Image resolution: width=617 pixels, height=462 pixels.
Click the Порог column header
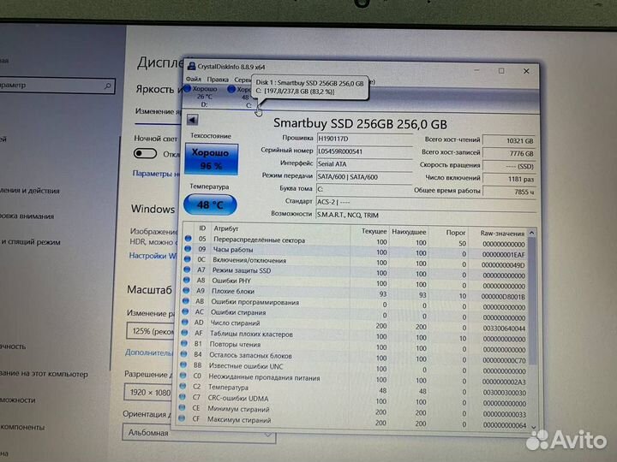[x=456, y=233]
